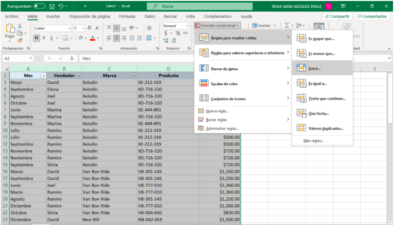This screenshot has width=394, height=225.
Task: Choose Valores duplicados... option
Action: tap(323, 129)
